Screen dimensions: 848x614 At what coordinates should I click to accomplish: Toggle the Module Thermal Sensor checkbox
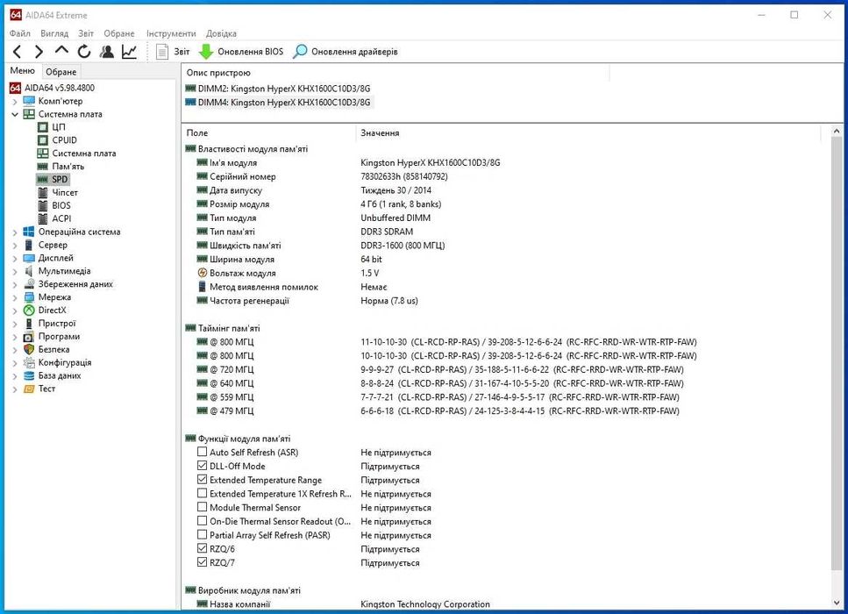coord(202,506)
